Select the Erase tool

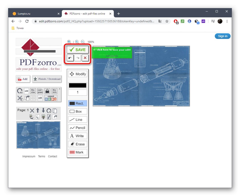point(77,144)
